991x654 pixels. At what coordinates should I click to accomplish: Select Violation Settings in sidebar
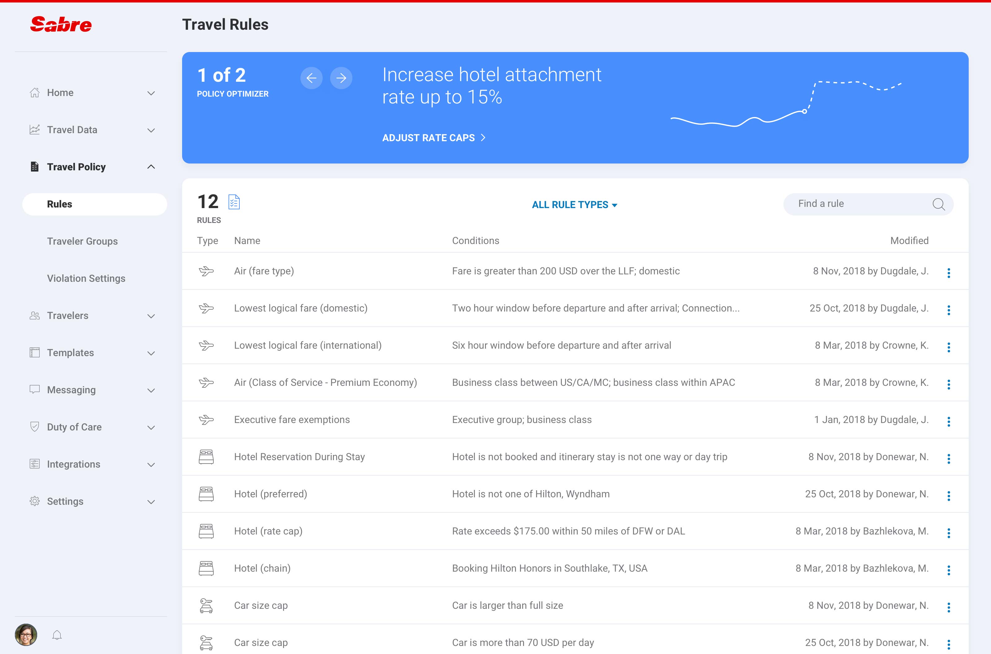click(x=86, y=278)
